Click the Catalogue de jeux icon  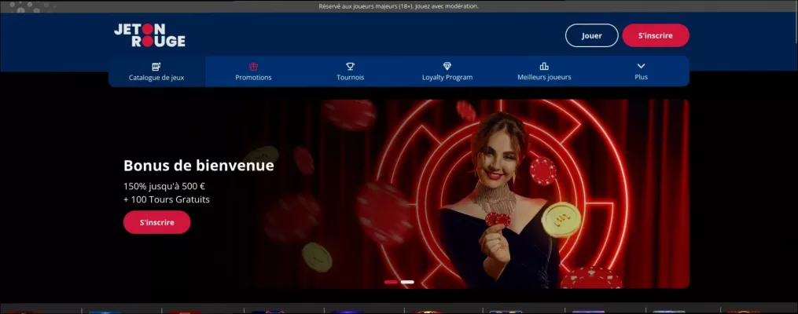[x=156, y=67]
